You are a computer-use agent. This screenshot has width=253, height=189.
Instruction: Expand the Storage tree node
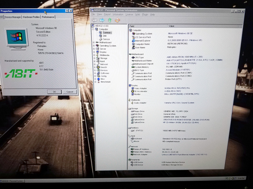pyautogui.click(x=94, y=58)
